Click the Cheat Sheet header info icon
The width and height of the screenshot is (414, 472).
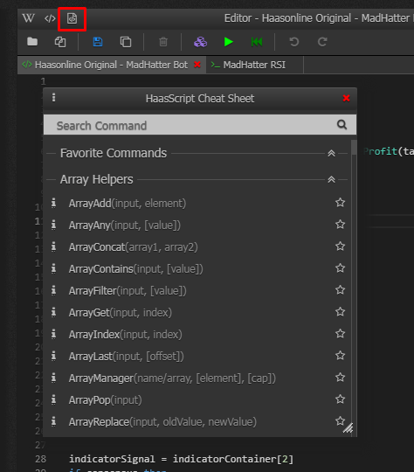53,97
